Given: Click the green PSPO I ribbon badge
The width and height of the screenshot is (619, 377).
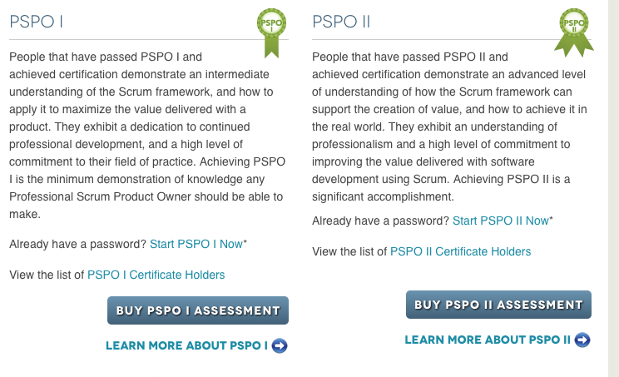Looking at the screenshot, I should [271, 33].
